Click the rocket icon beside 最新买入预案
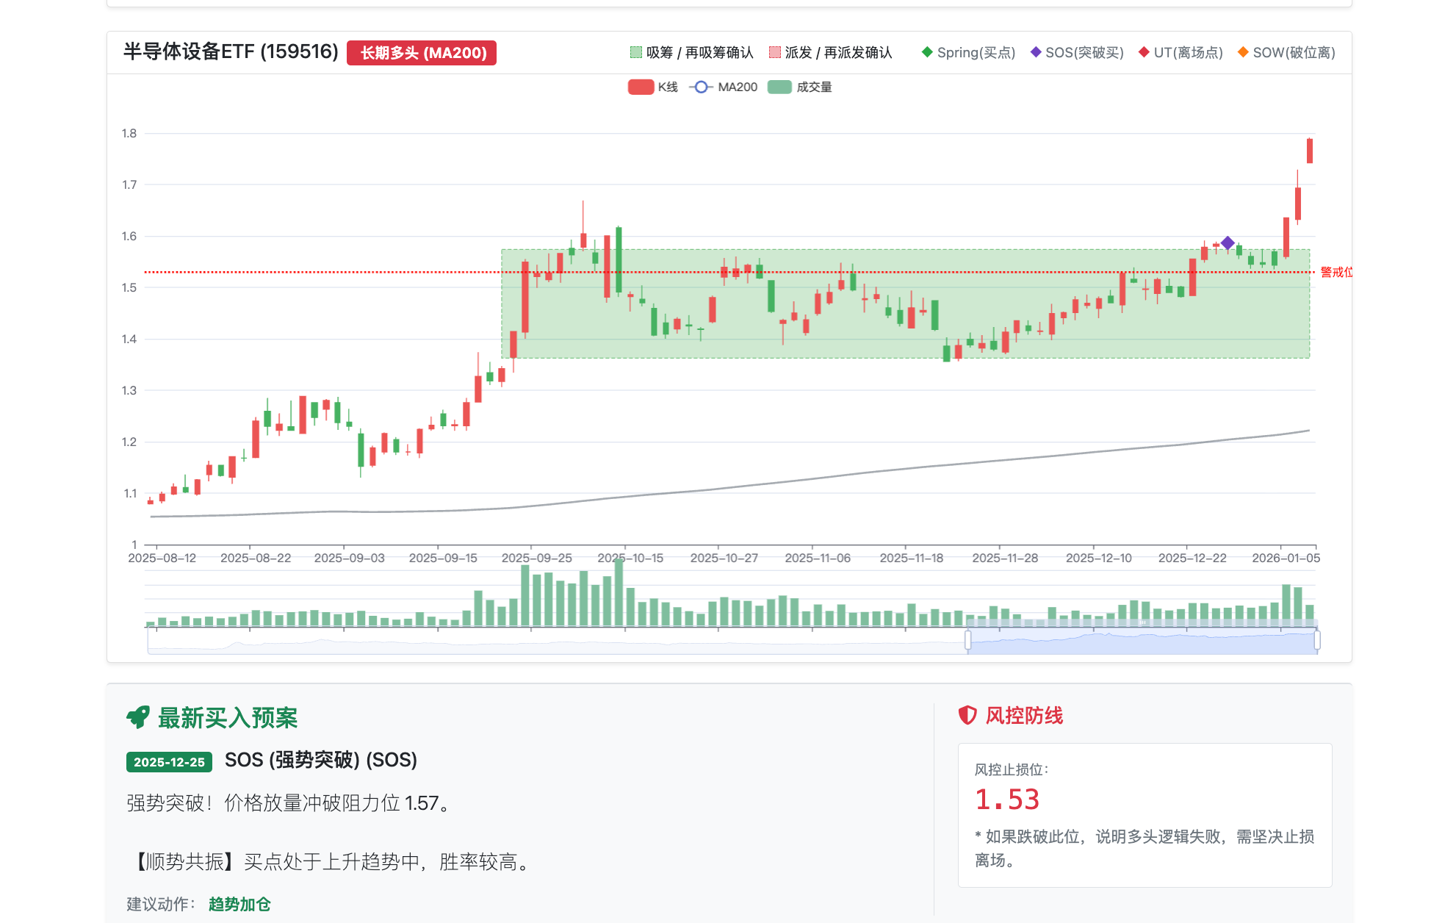 [138, 717]
